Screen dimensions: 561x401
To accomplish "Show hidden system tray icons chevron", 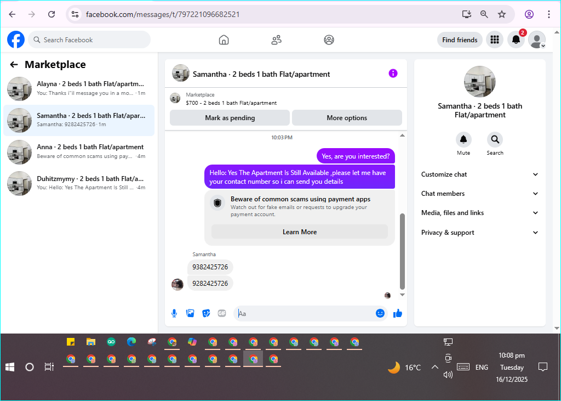I will pyautogui.click(x=434, y=367).
